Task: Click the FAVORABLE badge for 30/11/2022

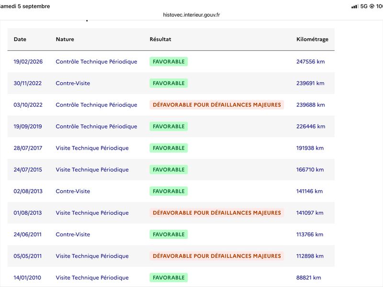Action: pos(169,83)
